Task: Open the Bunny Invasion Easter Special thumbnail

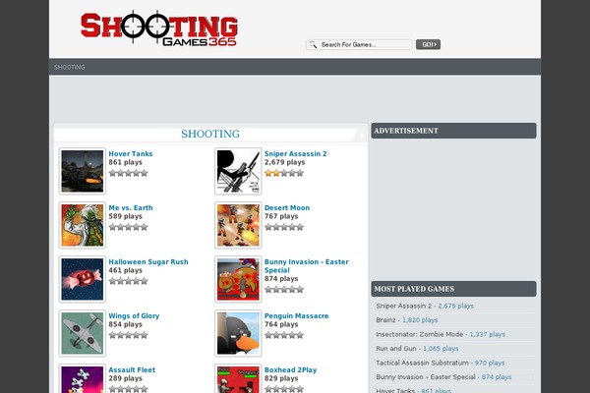Action: (x=238, y=279)
